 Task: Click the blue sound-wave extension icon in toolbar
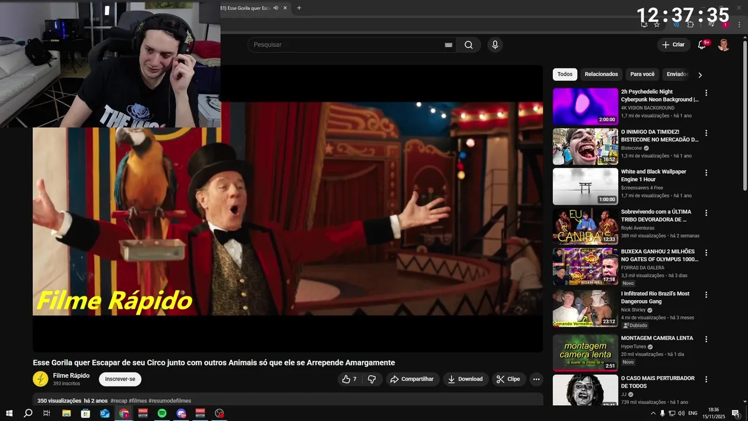click(x=676, y=25)
